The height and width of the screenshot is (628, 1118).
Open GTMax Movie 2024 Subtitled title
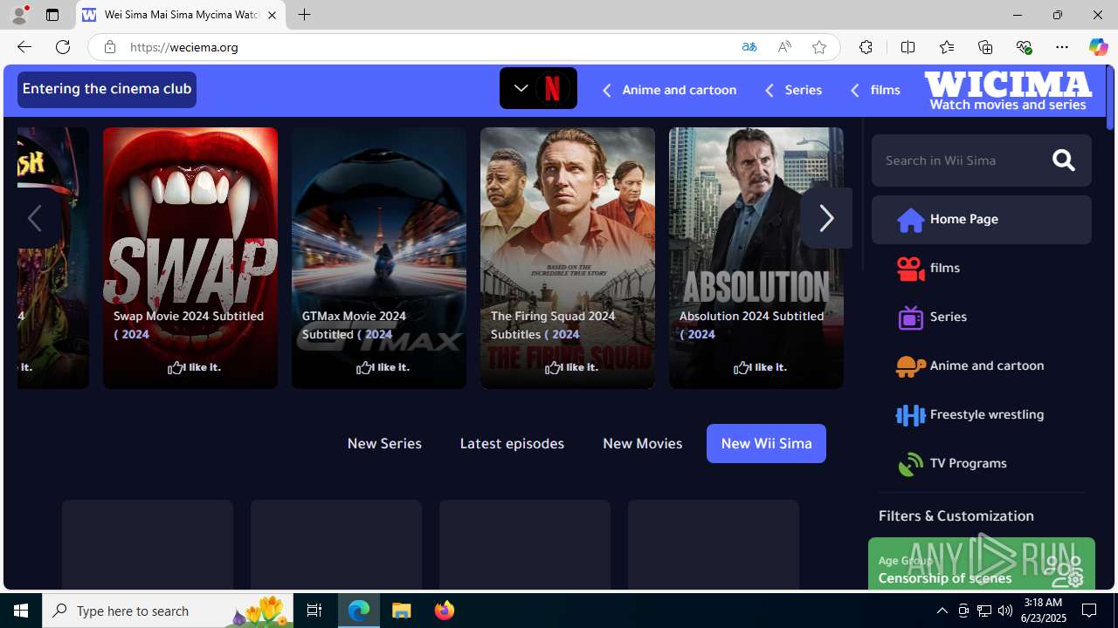point(354,324)
